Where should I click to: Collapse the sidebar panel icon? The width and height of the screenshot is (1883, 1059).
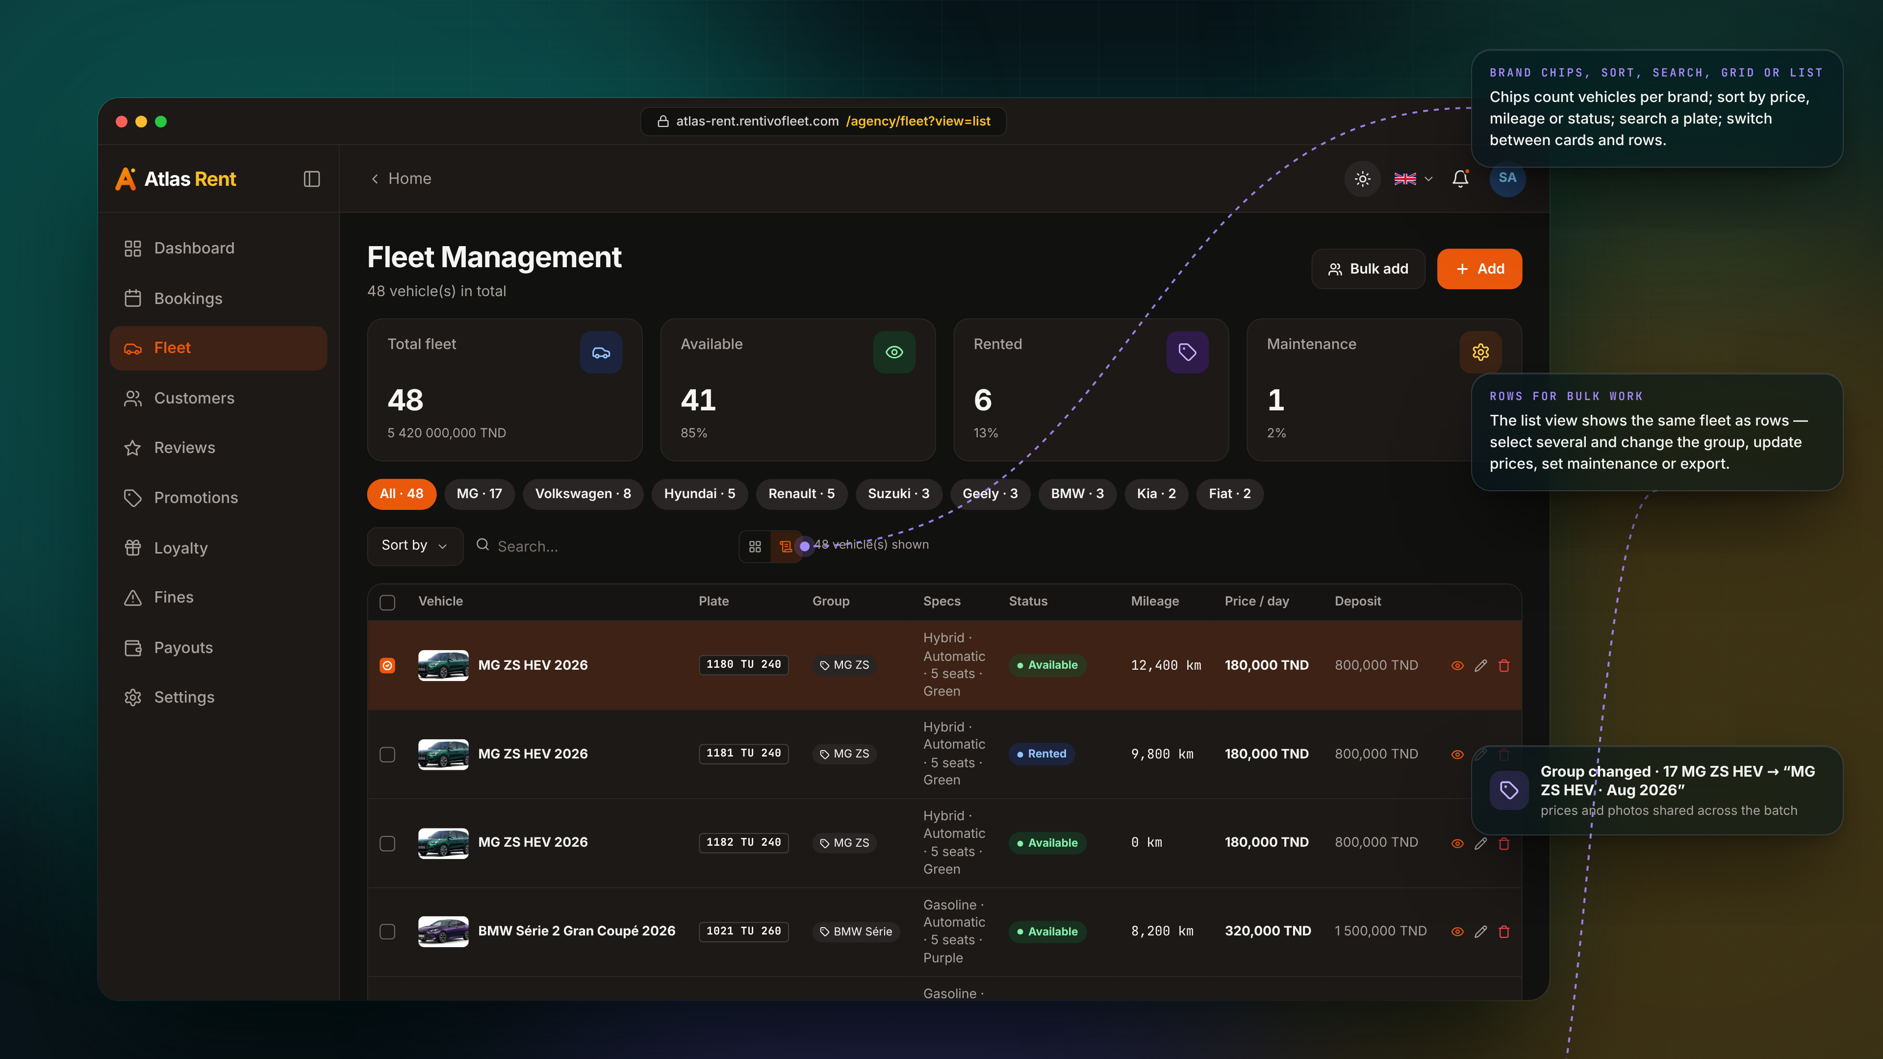(x=311, y=179)
